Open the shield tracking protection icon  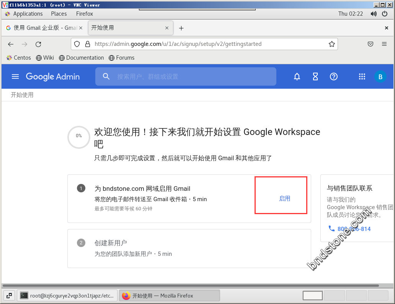coord(77,44)
